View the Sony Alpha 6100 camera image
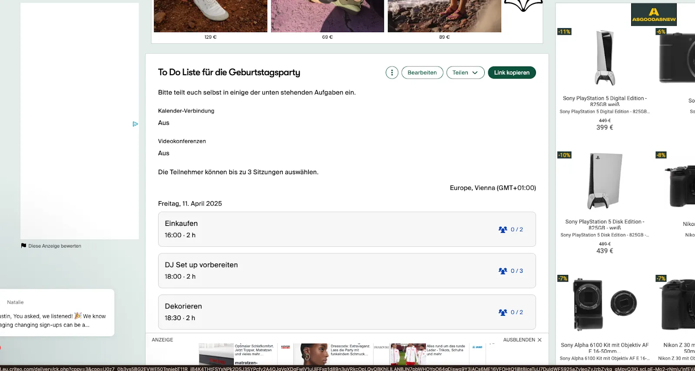Screen dimensions: 695x371 [x=605, y=304]
